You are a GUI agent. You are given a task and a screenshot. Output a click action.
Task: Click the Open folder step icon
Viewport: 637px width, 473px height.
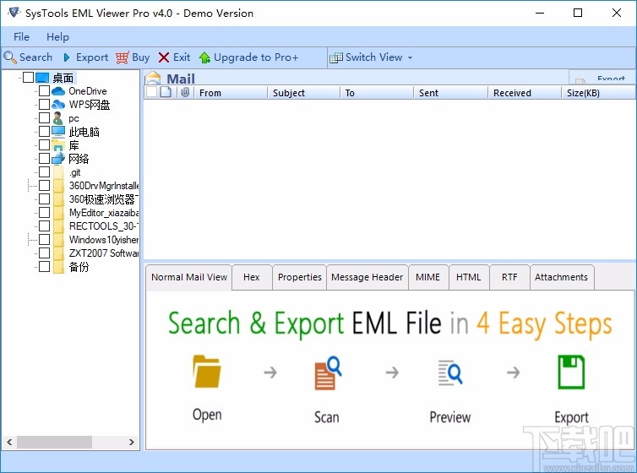[207, 372]
